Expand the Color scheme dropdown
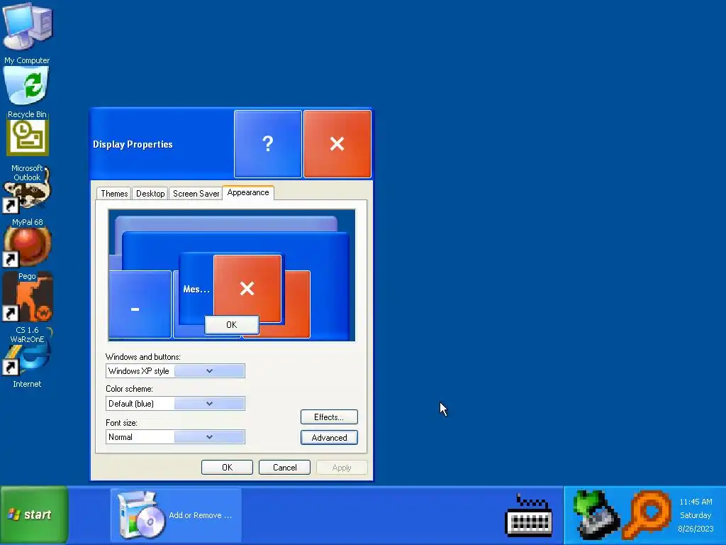This screenshot has width=726, height=545. [x=209, y=404]
